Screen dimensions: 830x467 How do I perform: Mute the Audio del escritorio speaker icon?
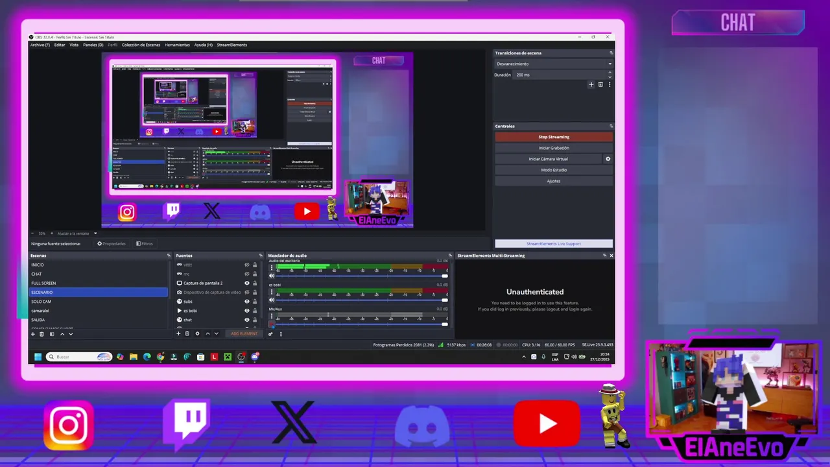(x=272, y=276)
